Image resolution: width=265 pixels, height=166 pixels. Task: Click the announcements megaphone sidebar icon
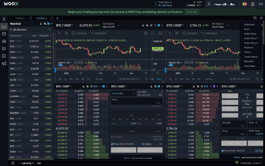4,63
